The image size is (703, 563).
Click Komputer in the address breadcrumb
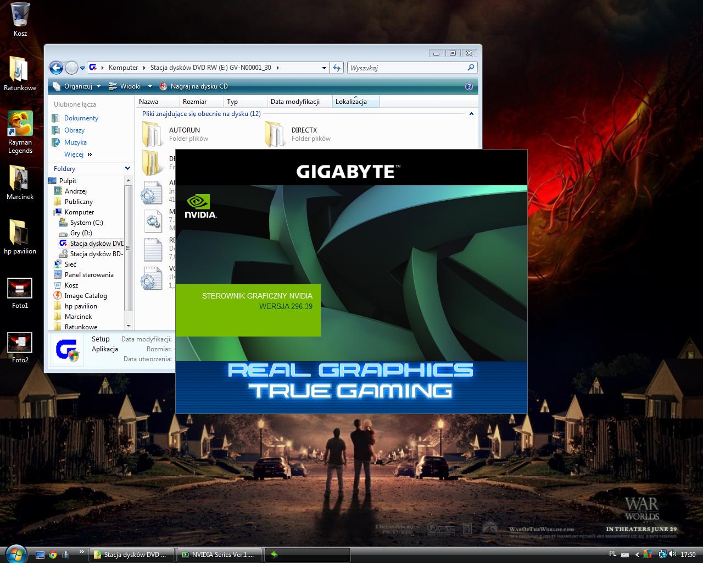tap(123, 68)
